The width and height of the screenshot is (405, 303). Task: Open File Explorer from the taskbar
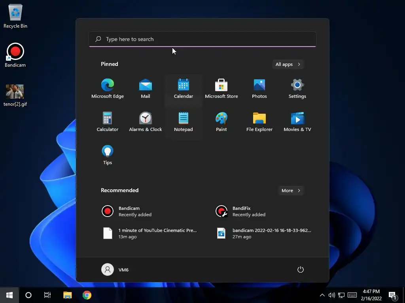pyautogui.click(x=67, y=295)
